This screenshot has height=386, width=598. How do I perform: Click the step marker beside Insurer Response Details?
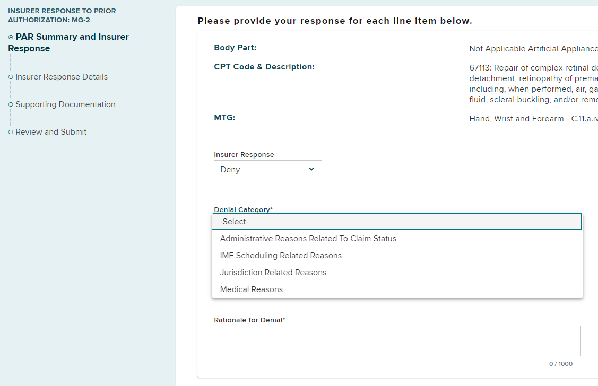tap(11, 77)
